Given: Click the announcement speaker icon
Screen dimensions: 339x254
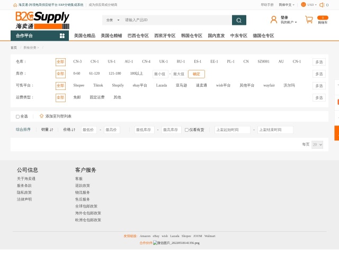Looking at the screenshot, I should coord(322,5).
